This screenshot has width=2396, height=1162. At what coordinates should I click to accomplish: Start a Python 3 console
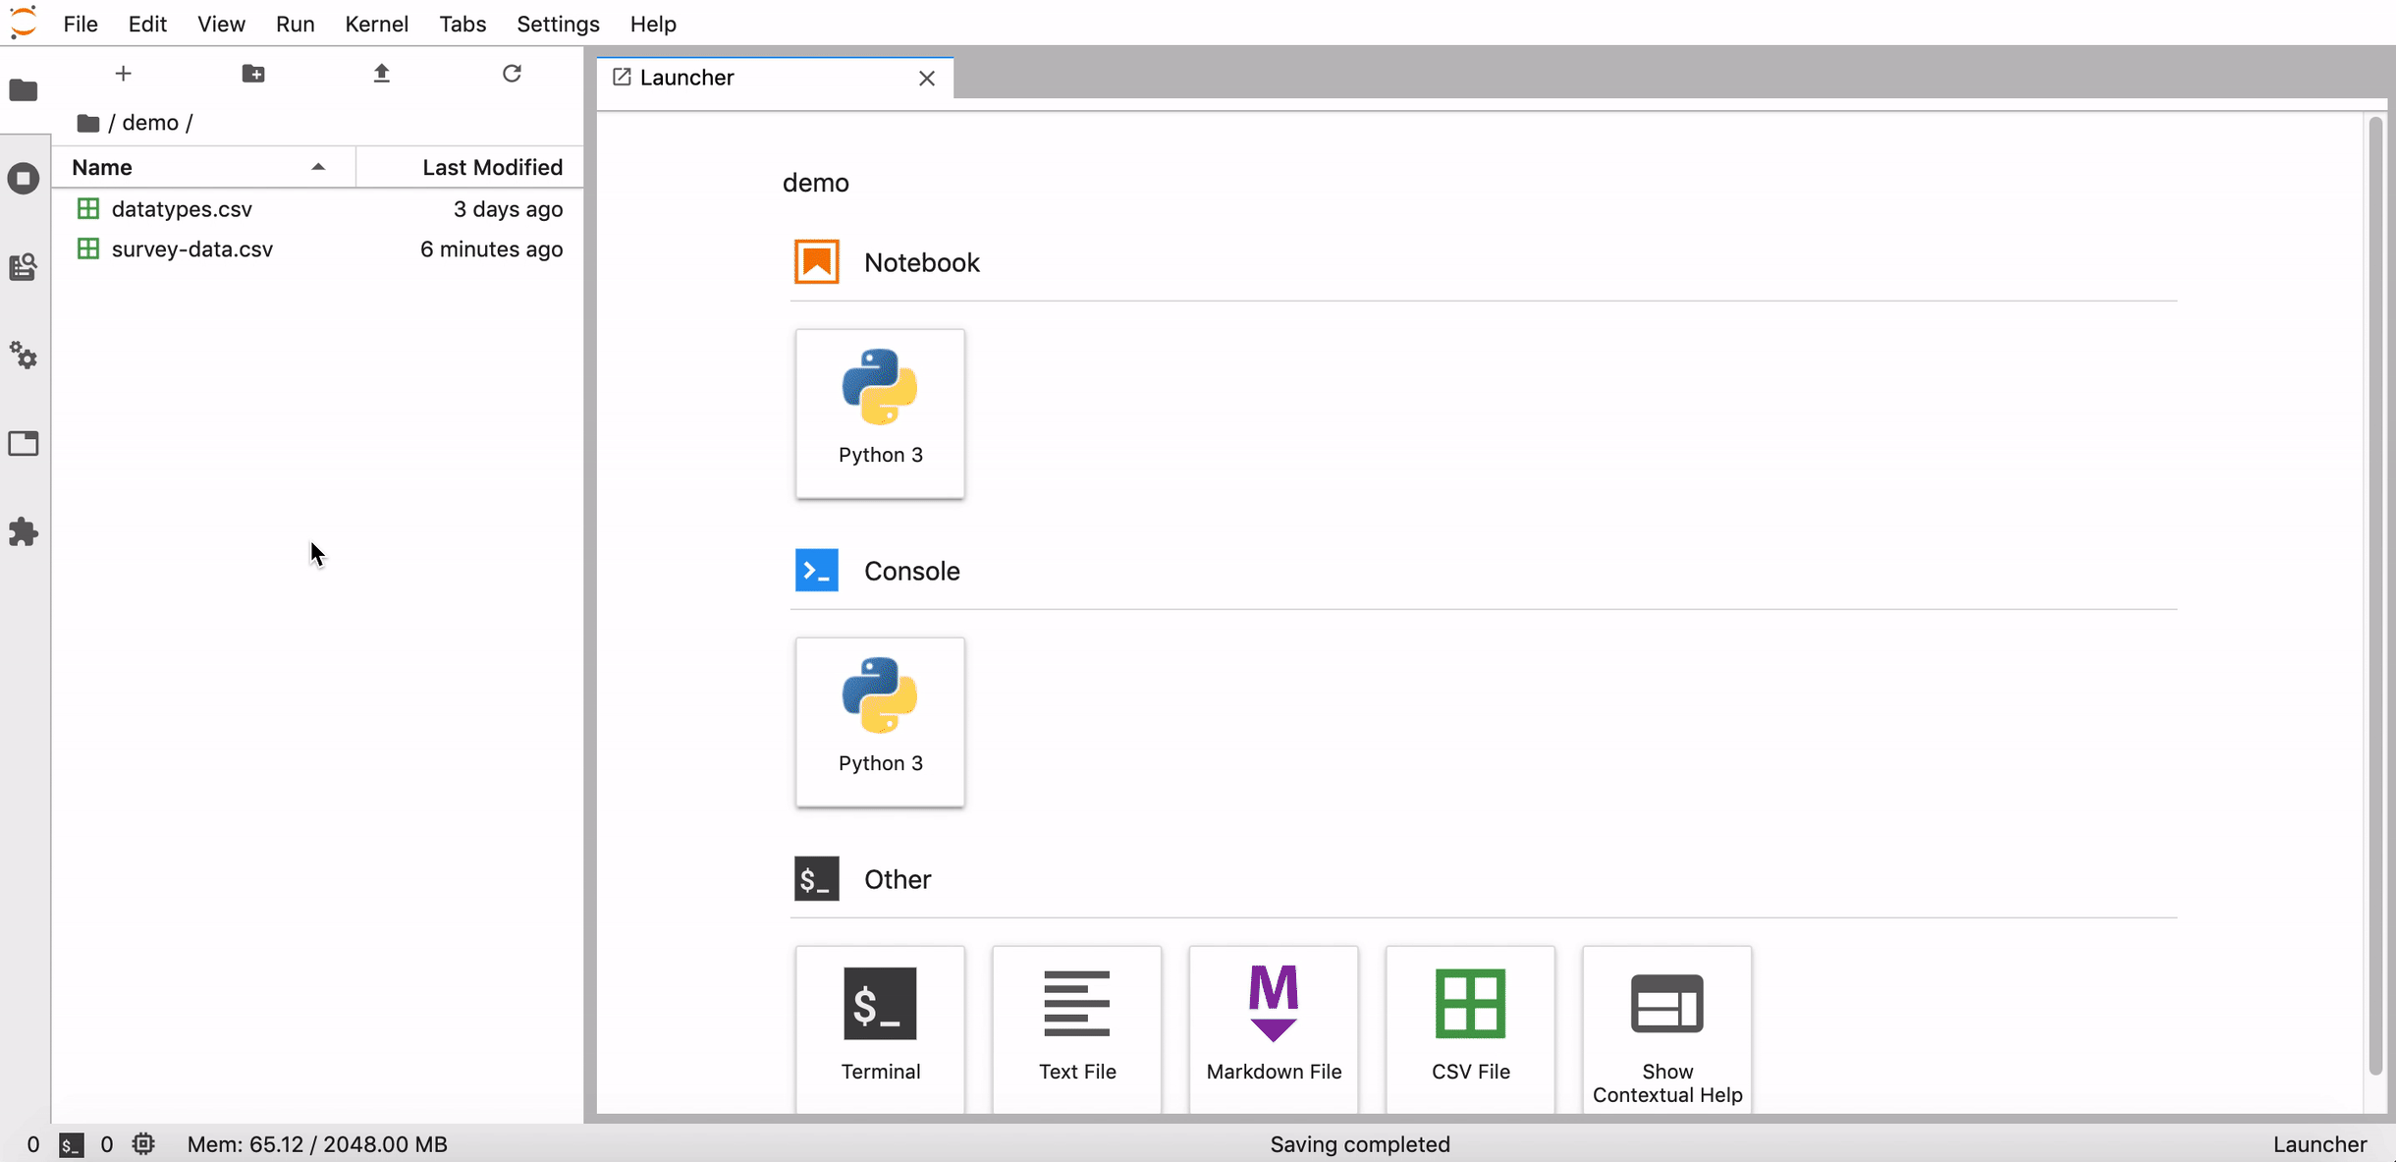point(880,721)
